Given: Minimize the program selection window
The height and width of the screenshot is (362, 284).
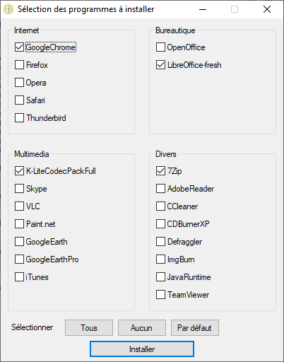Looking at the screenshot, I should pyautogui.click(x=203, y=9).
